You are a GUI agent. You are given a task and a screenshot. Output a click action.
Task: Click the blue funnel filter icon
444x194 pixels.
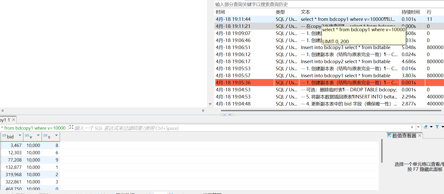pos(437,127)
